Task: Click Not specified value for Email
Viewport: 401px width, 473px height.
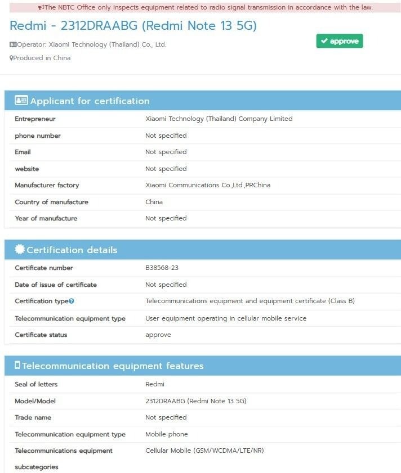Action: (x=166, y=152)
